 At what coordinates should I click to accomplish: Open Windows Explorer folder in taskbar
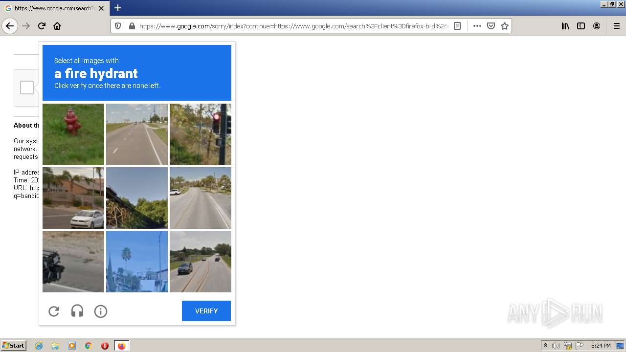pos(55,346)
